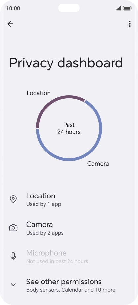The height and width of the screenshot is (305, 138).
Task: Expand See other permissions chevron
Action: tap(13, 285)
